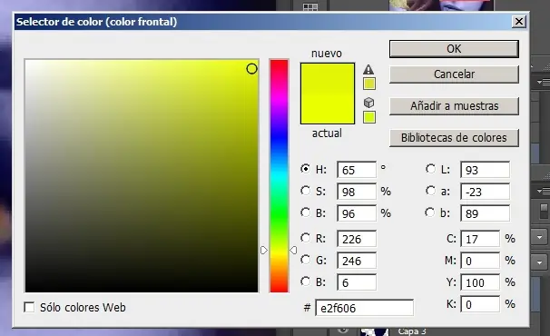Click the nuevo color preview swatch
This screenshot has height=336, width=550.
(x=328, y=78)
